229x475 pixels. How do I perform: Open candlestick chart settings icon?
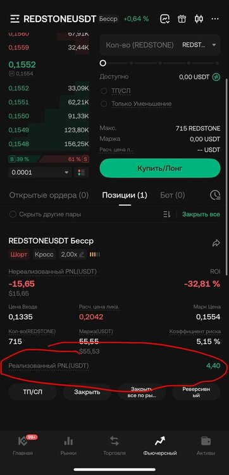[x=199, y=19]
